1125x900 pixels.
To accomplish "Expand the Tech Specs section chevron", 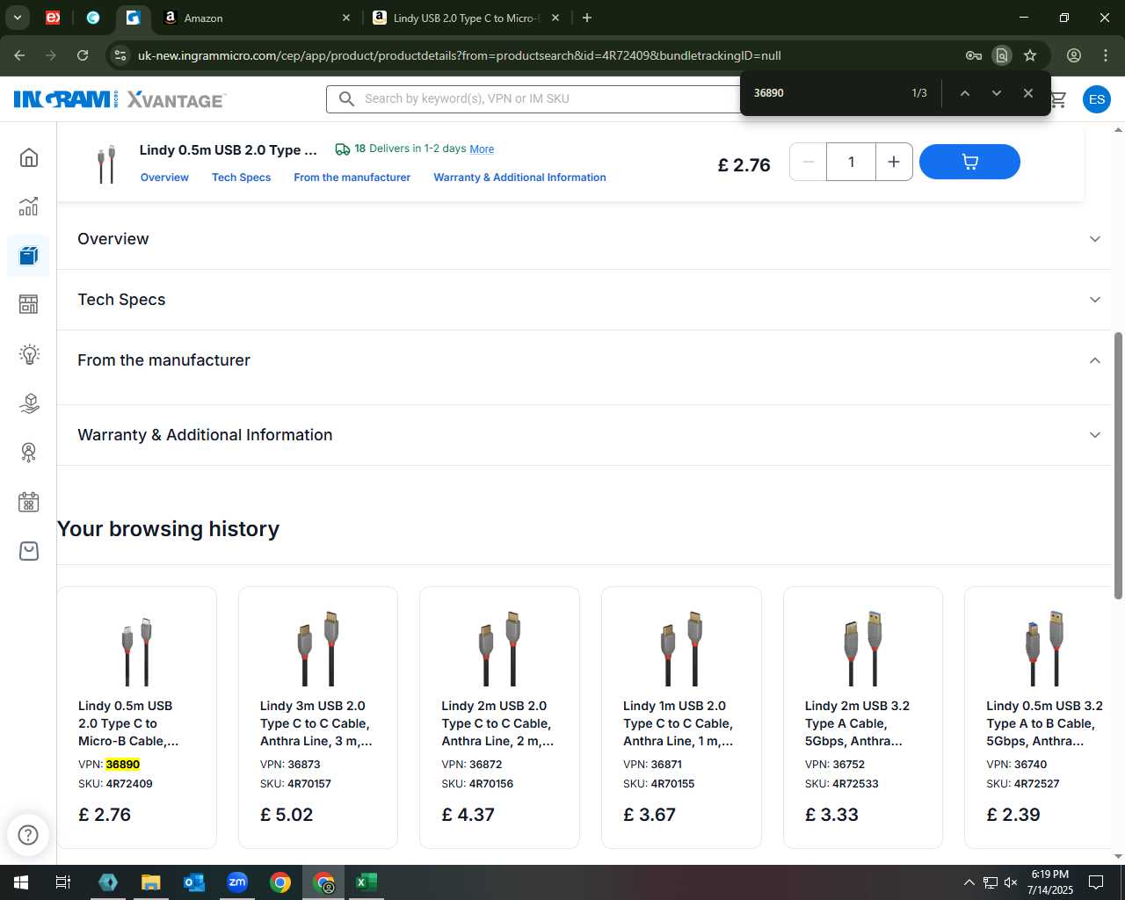I will [x=1095, y=300].
